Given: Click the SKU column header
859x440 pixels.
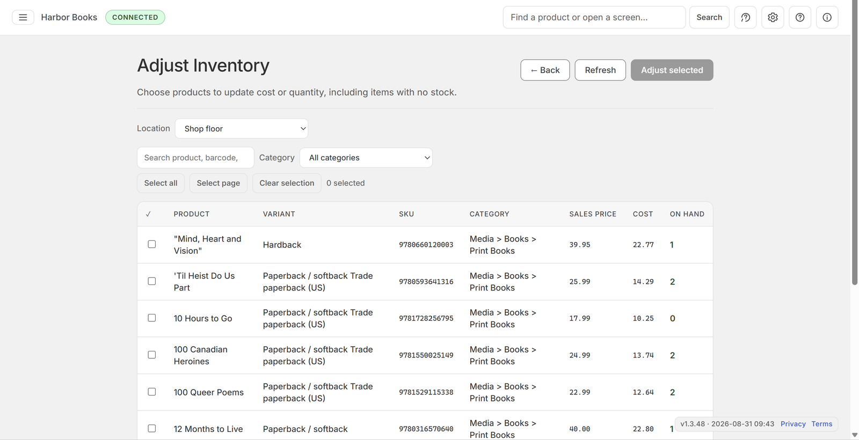Looking at the screenshot, I should [x=406, y=214].
